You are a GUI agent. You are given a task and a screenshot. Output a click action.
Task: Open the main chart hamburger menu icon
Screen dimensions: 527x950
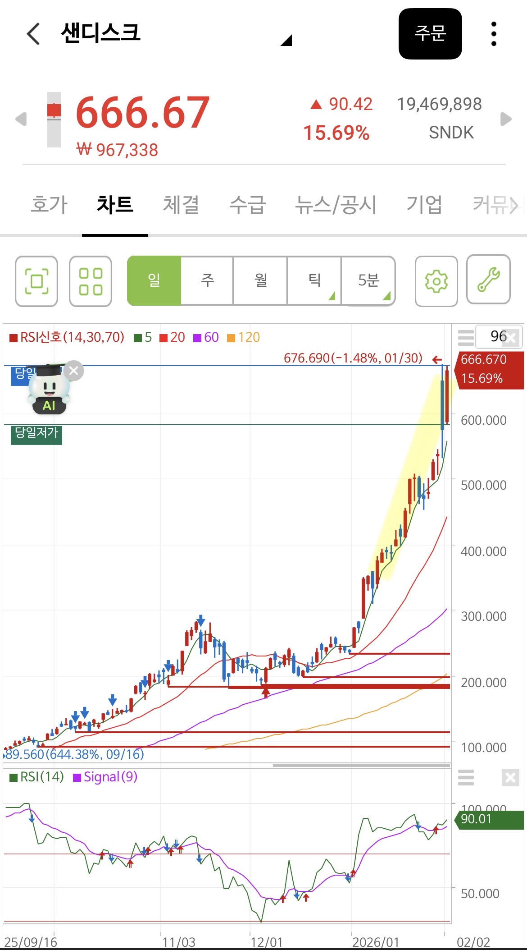[466, 337]
